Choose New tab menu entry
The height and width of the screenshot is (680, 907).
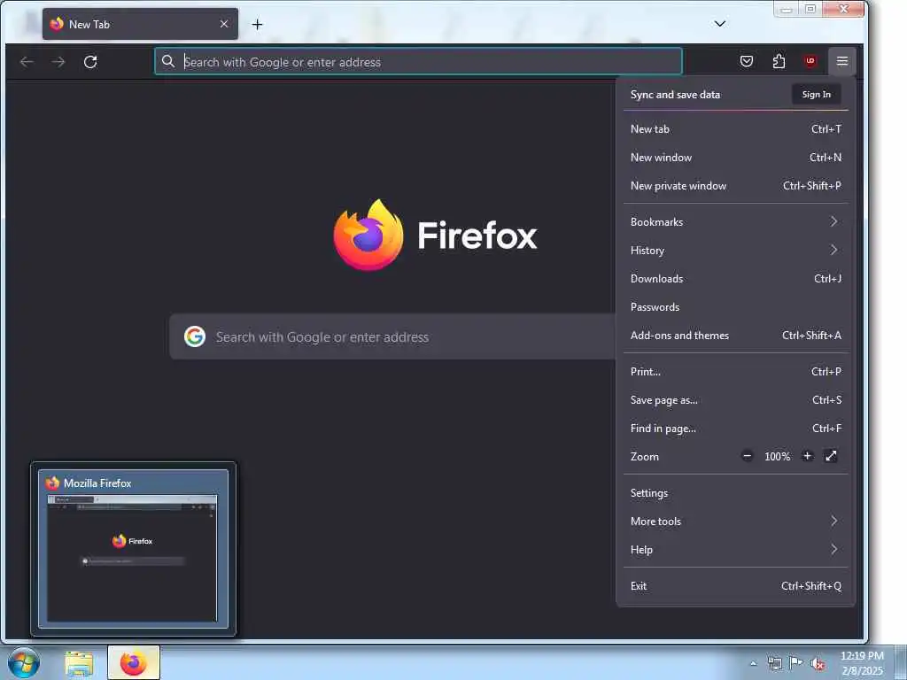click(736, 129)
